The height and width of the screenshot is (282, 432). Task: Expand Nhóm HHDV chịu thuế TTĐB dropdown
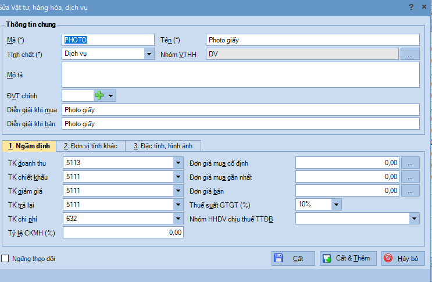[414, 219]
